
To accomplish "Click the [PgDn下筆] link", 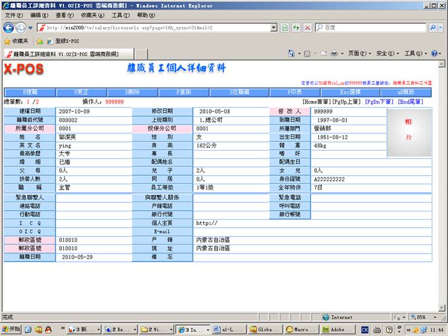I will click(379, 102).
